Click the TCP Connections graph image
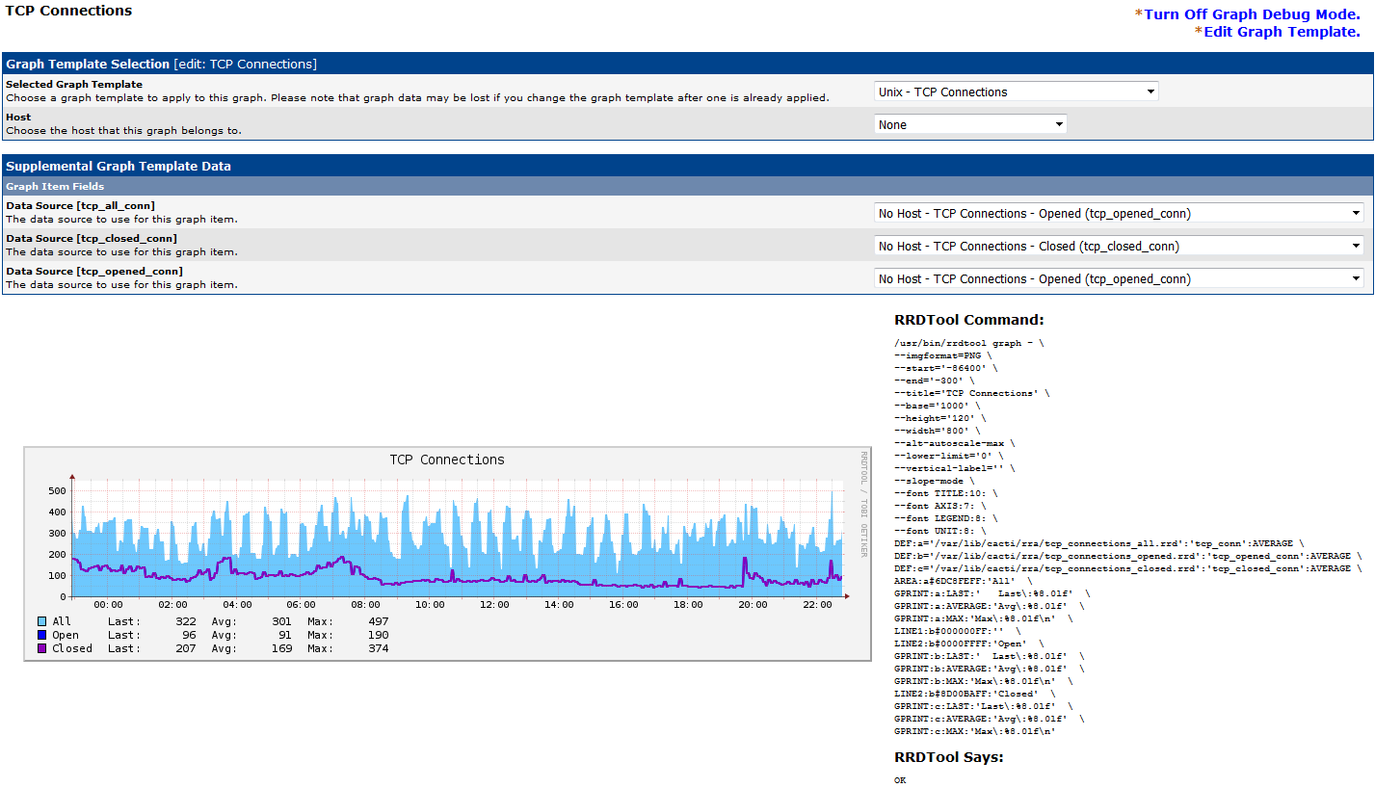 click(448, 553)
